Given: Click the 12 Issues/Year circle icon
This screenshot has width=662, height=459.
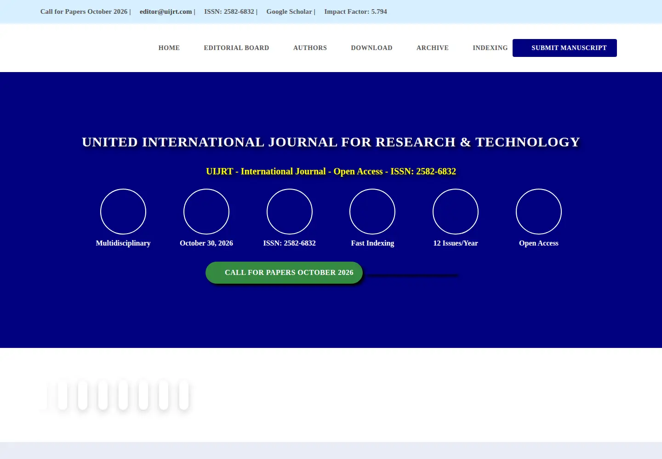Looking at the screenshot, I should point(456,212).
